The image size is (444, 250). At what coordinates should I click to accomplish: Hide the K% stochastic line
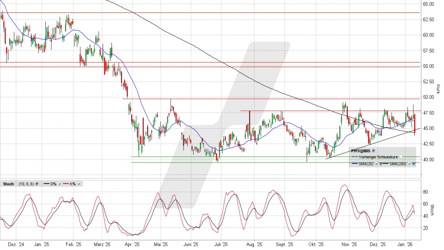point(80,184)
